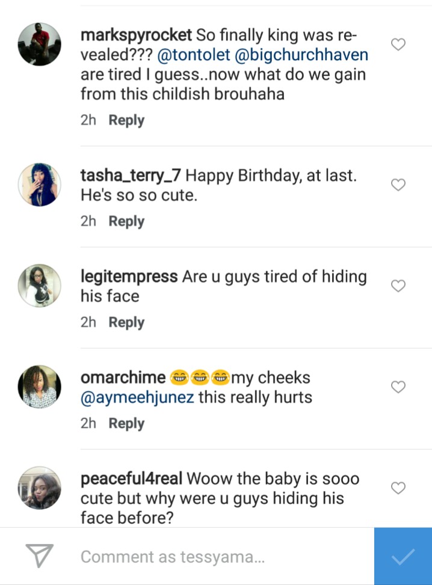This screenshot has height=585, width=432.
Task: Open the @aymeehjunez mention
Action: pyautogui.click(x=137, y=397)
